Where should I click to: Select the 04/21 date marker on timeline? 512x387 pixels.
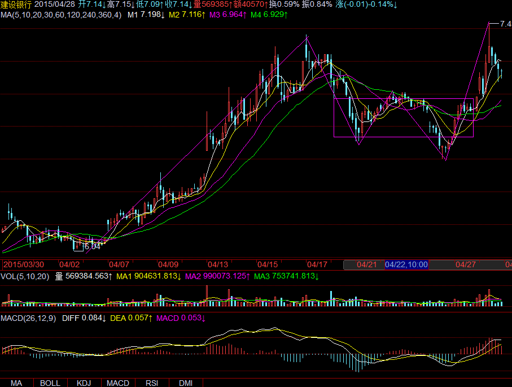click(367, 264)
